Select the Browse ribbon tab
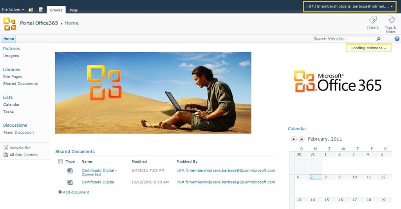This screenshot has height=209, width=401. (56, 10)
